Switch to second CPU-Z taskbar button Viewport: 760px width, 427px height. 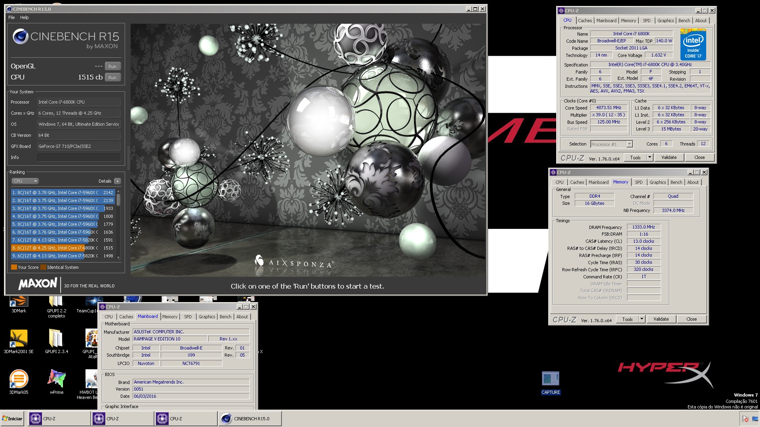coord(122,419)
